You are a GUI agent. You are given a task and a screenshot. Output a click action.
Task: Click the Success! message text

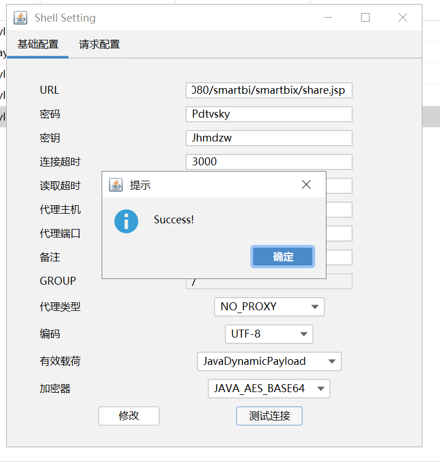[174, 220]
